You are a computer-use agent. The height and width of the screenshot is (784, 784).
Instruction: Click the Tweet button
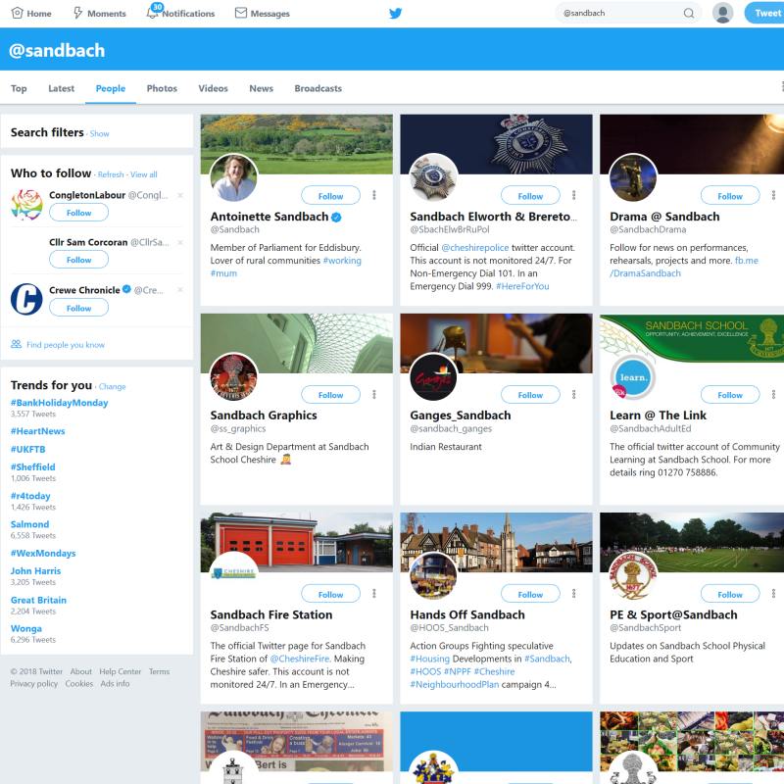click(x=765, y=13)
